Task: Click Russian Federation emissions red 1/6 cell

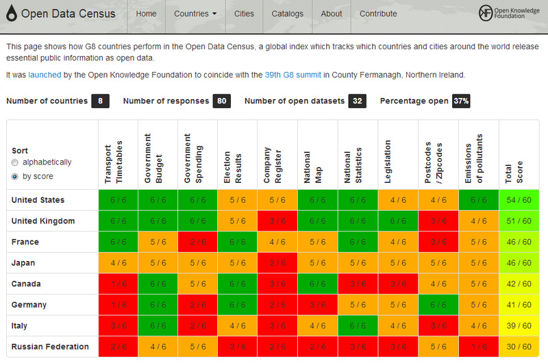Action: (478, 347)
